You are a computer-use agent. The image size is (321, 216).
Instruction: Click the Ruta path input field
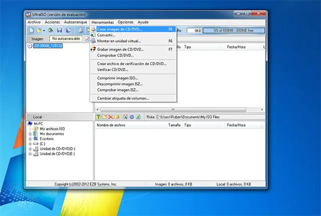coord(211,117)
